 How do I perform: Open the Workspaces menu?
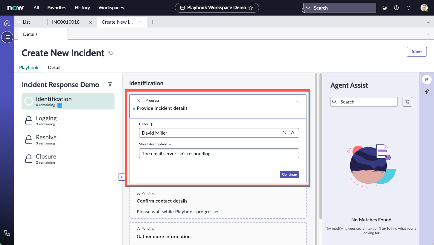(111, 8)
